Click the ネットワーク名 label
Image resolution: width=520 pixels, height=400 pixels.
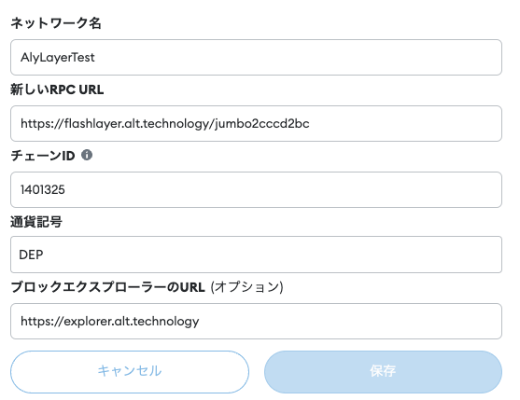pyautogui.click(x=56, y=23)
